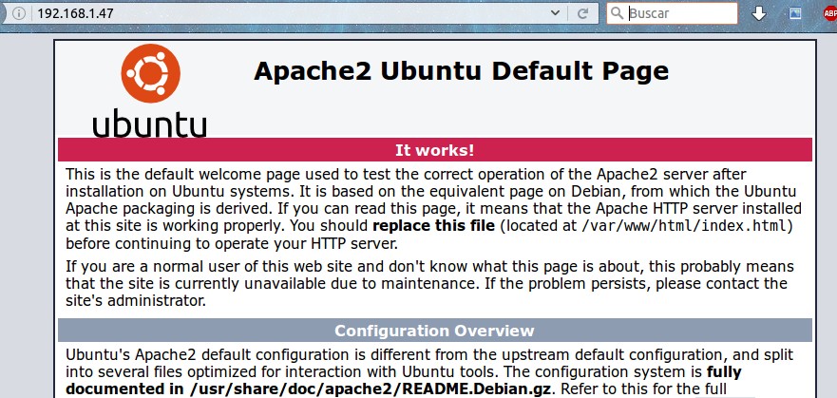Click the red 'It works!' banner
Screen dimensions: 837x398
[434, 150]
